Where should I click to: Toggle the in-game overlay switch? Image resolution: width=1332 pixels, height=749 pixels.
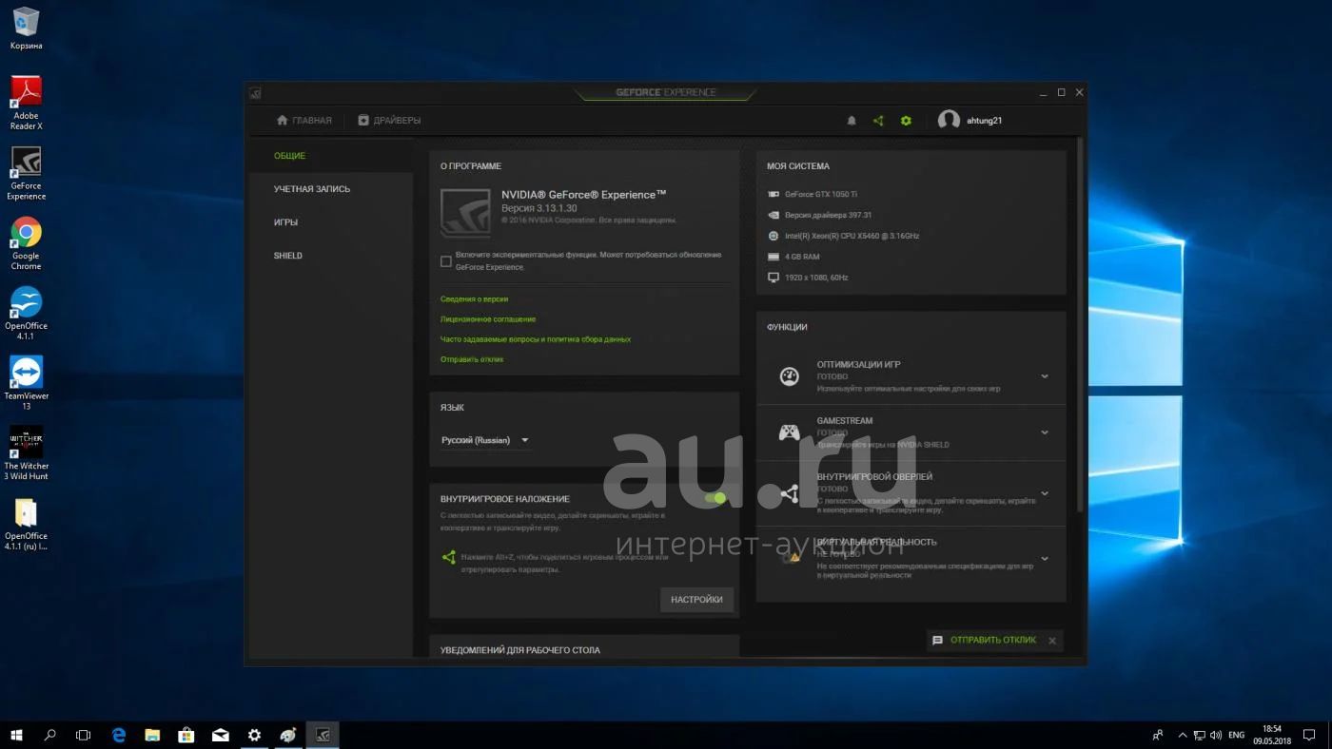click(x=715, y=498)
